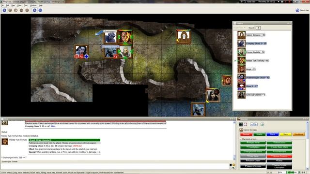Click the chat log vertical scrollbar
Screen dimensions: 310x174
(234, 141)
